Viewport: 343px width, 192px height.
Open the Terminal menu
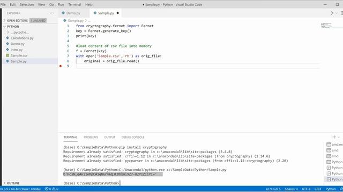point(74,5)
